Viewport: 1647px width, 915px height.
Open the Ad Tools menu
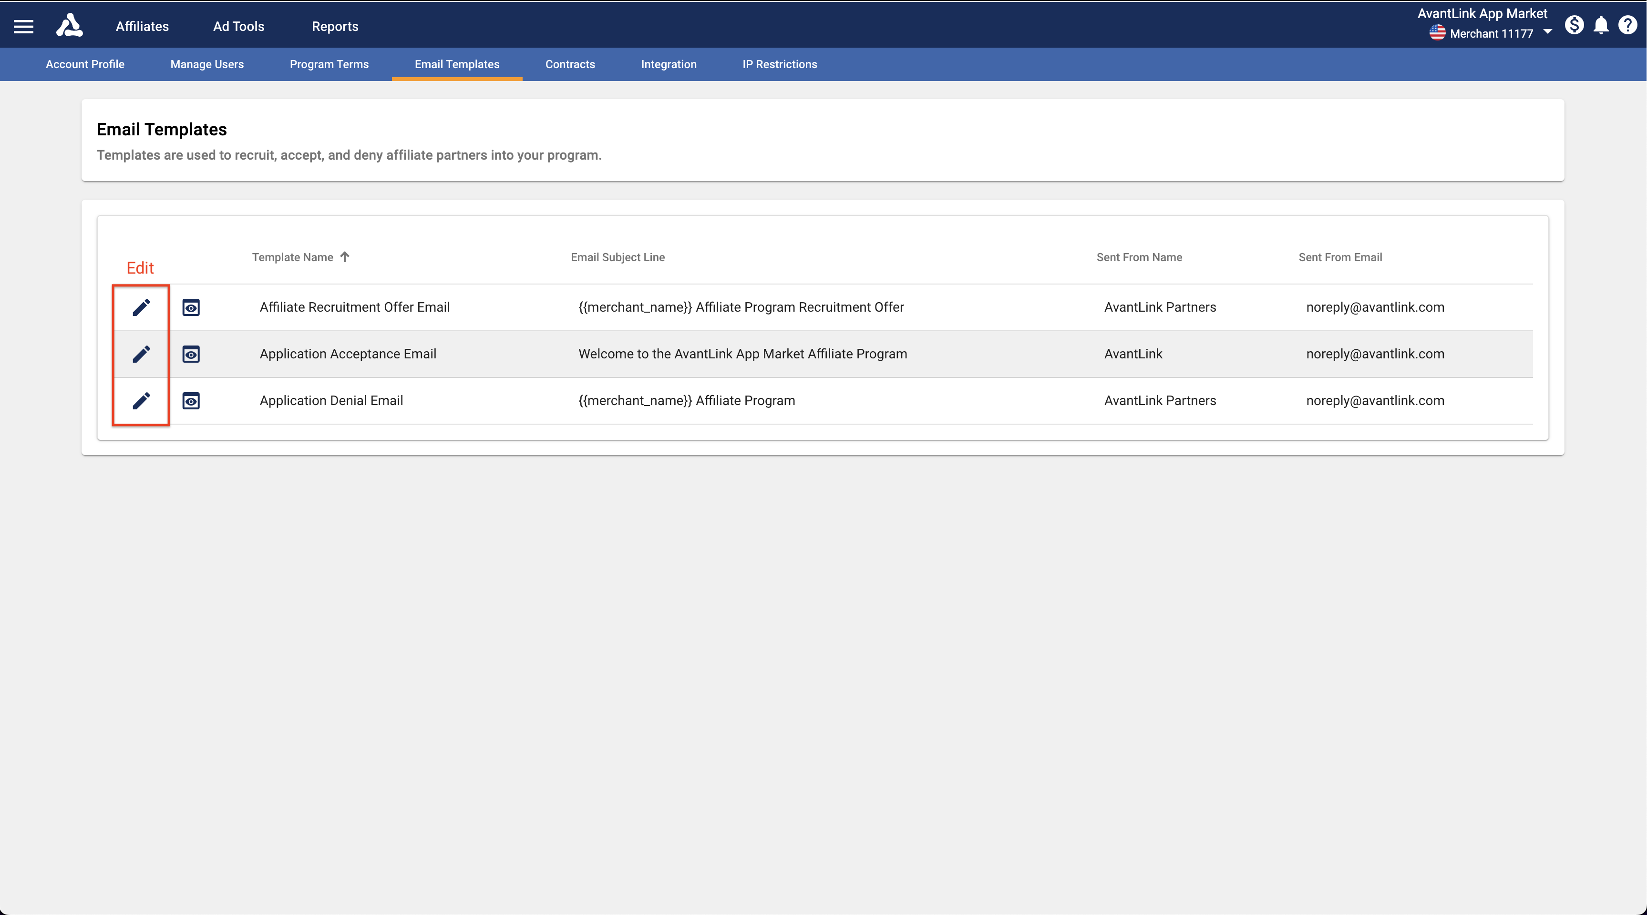tap(238, 26)
